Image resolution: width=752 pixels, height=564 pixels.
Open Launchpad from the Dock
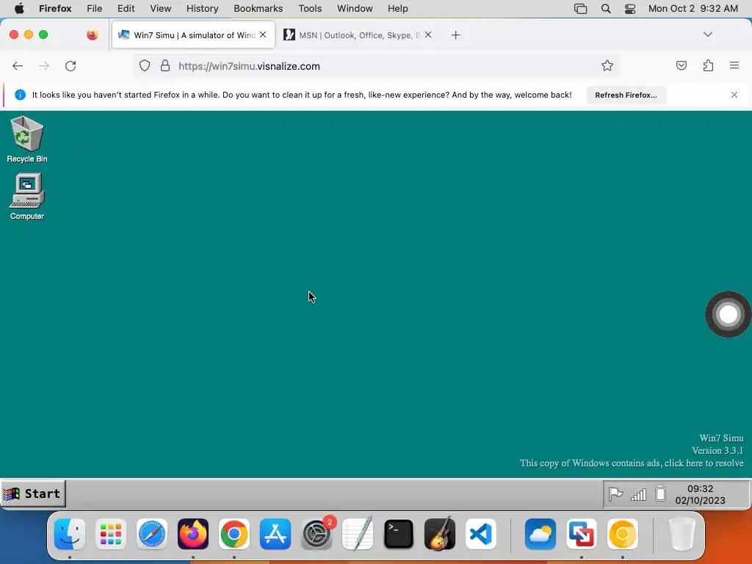click(x=111, y=533)
